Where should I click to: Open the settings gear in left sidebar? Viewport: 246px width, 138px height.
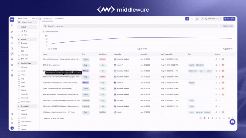(x=12, y=123)
